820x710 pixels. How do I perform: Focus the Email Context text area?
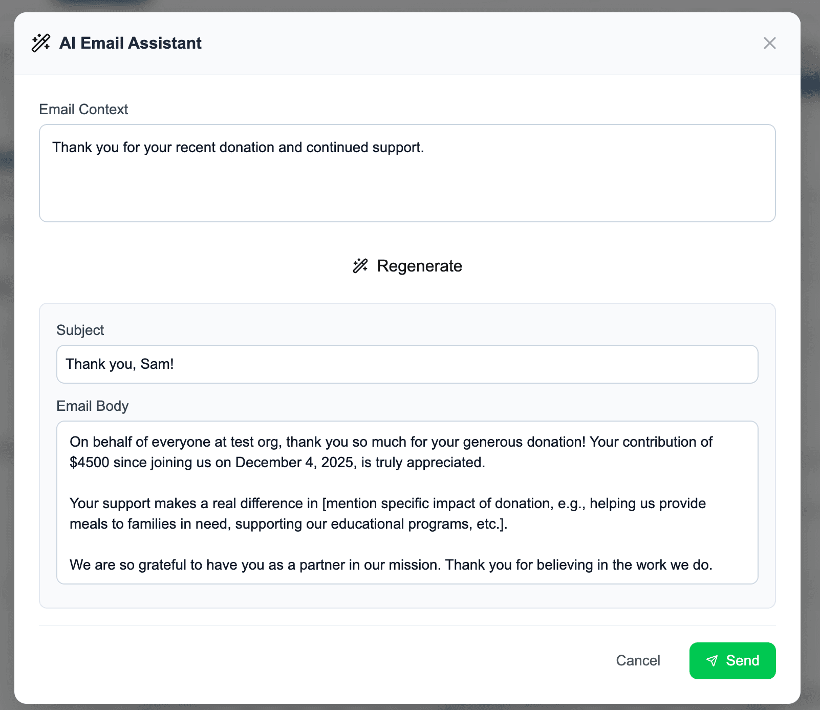click(407, 184)
